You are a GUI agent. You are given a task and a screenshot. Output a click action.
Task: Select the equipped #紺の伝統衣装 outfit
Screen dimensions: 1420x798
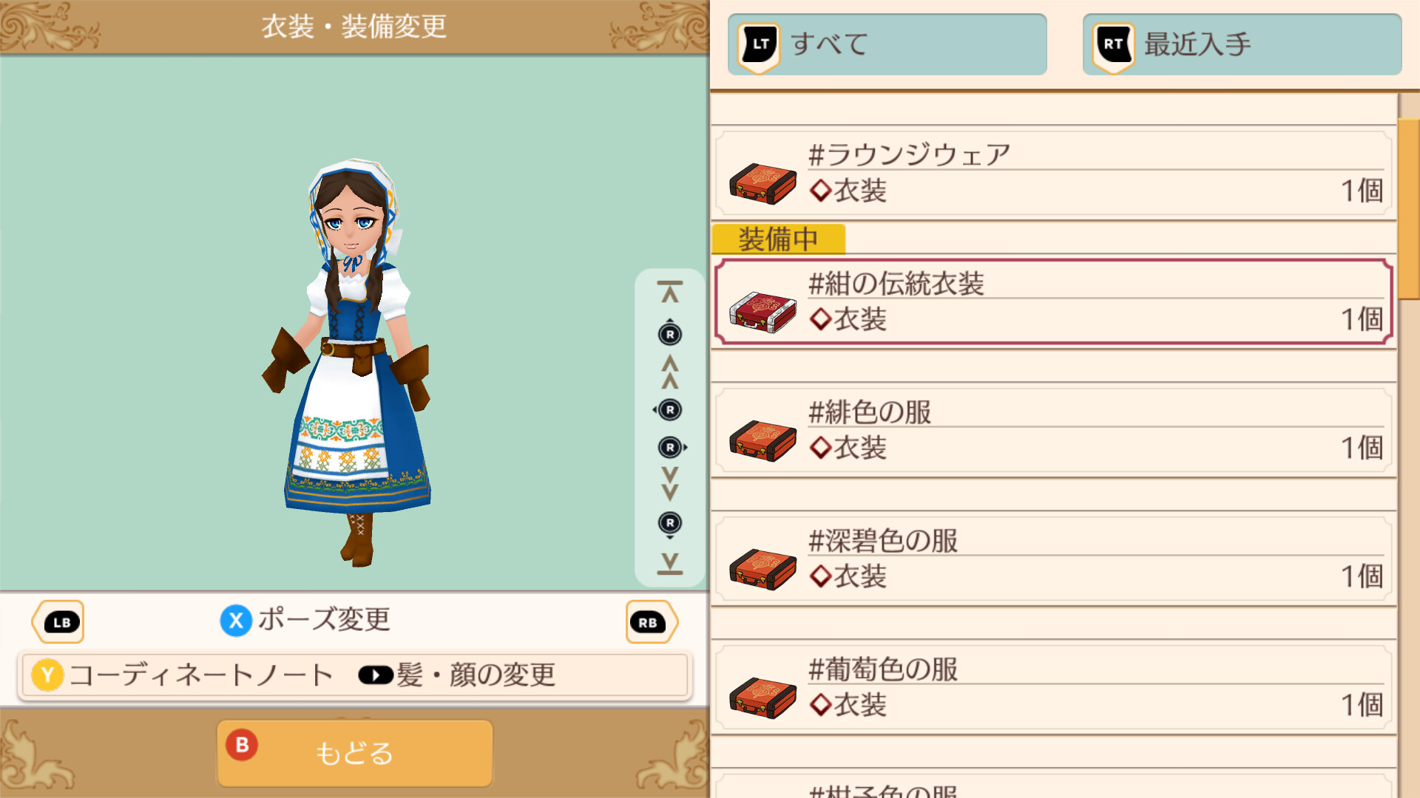(1054, 301)
